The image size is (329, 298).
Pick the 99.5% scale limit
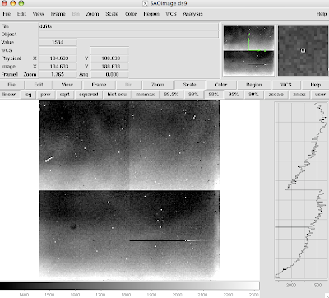pyautogui.click(x=171, y=95)
